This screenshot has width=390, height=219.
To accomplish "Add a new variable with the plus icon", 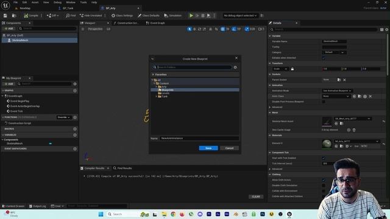I will (x=75, y=135).
